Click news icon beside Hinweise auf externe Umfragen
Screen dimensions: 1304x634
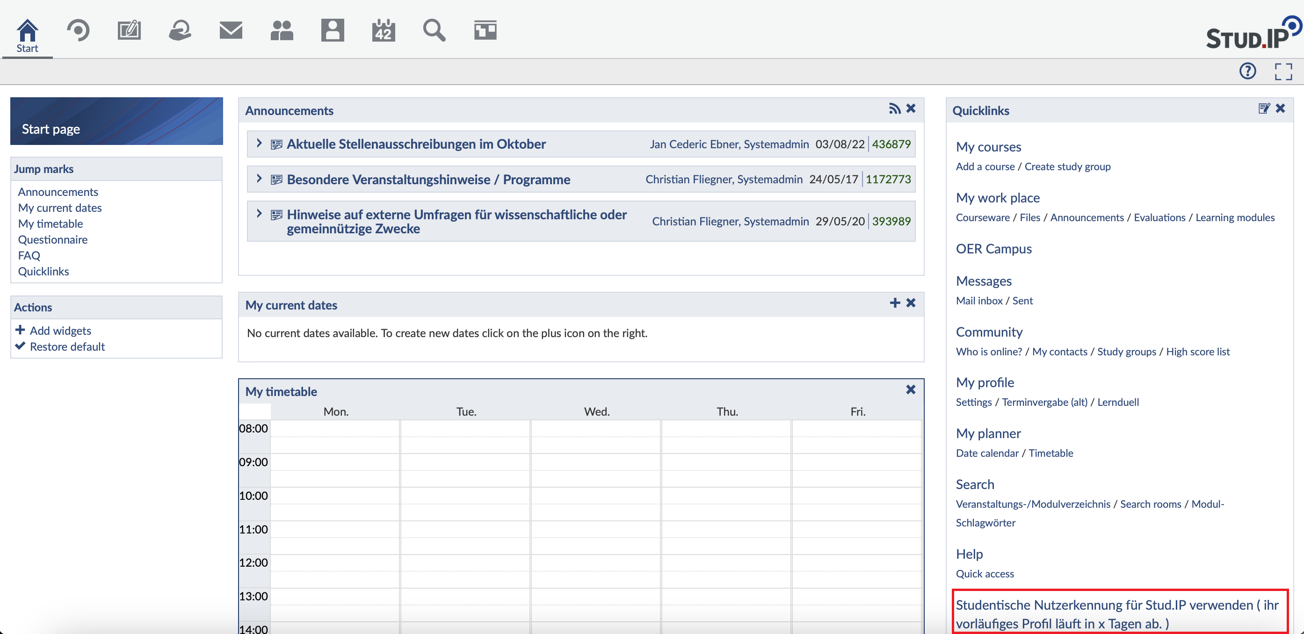coord(276,215)
